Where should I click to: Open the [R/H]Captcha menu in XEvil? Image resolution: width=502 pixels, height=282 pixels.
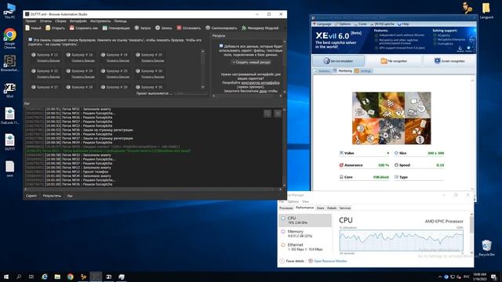click(383, 24)
